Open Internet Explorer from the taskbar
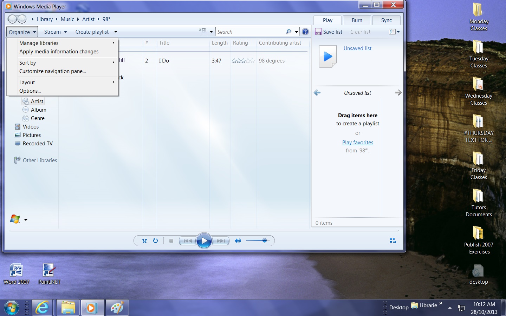This screenshot has width=506, height=316. pyautogui.click(x=42, y=308)
